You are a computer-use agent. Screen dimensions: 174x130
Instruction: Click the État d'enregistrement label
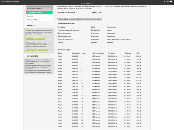pyautogui.click(x=65, y=36)
